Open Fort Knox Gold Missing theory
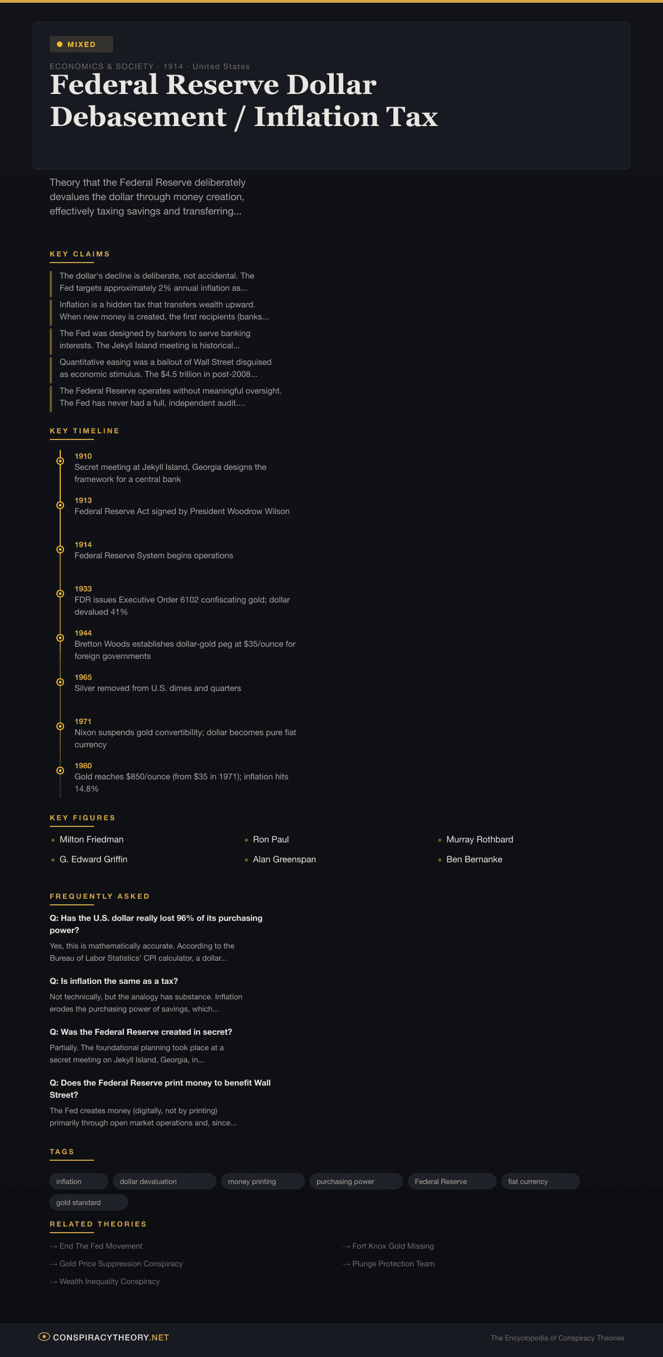 [x=393, y=1246]
